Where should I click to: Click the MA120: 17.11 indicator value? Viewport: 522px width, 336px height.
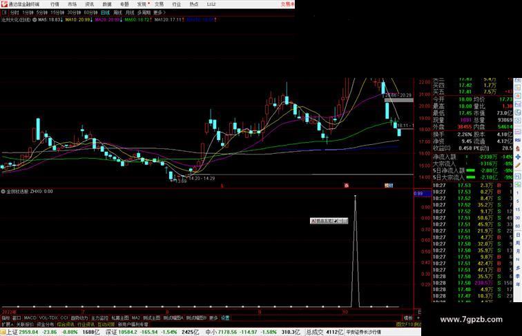[x=169, y=20]
